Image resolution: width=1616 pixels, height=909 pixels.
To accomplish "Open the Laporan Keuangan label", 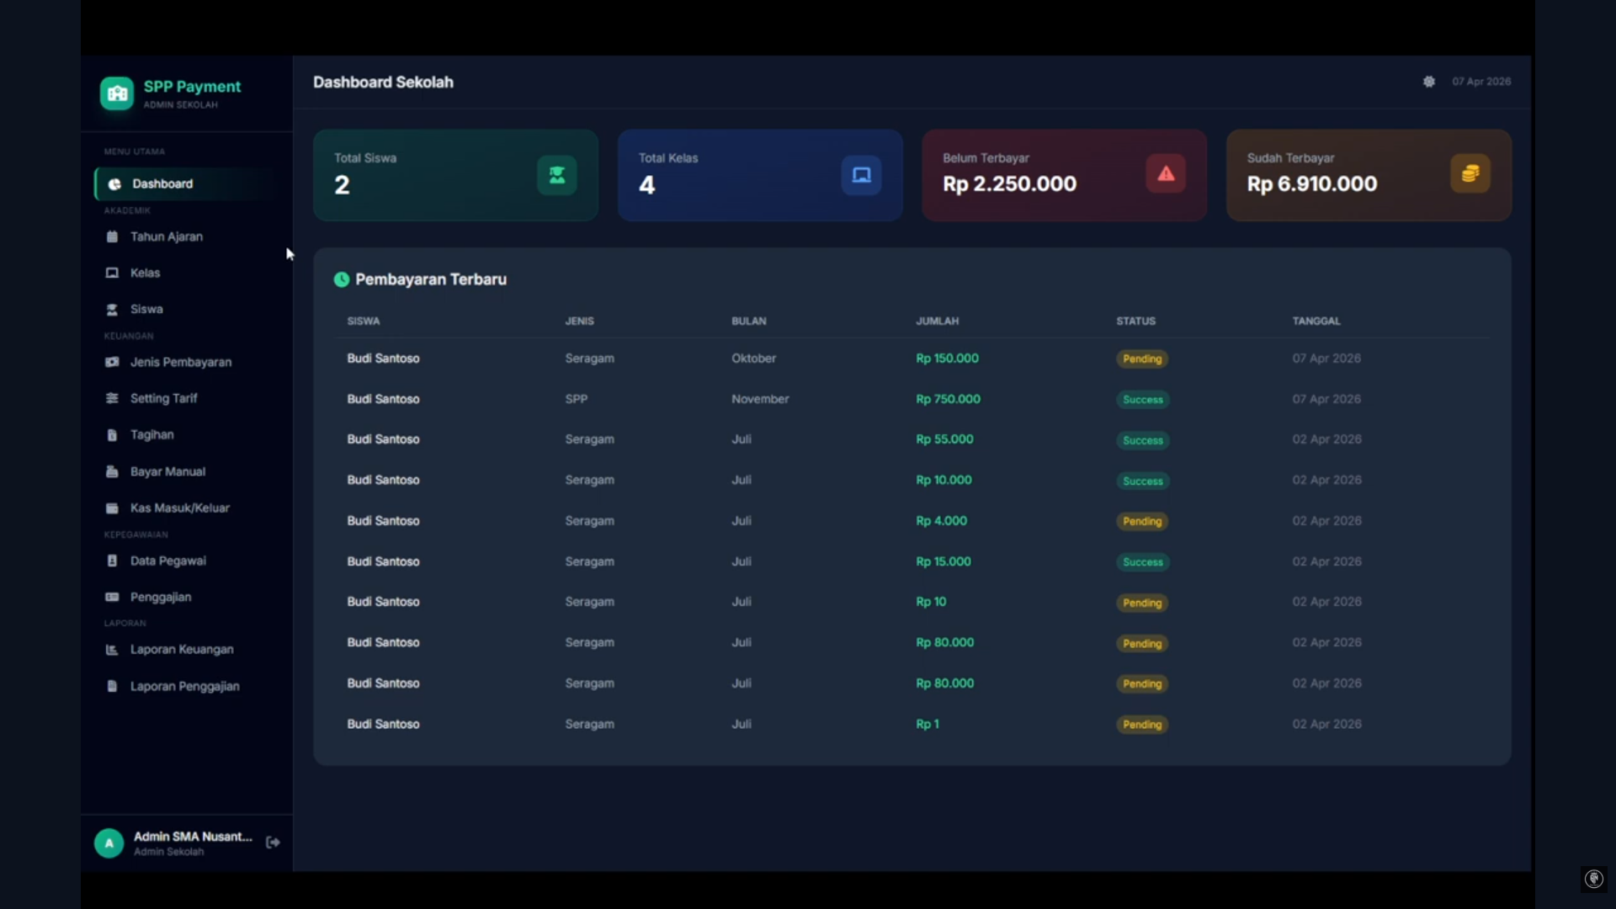I will pyautogui.click(x=182, y=649).
